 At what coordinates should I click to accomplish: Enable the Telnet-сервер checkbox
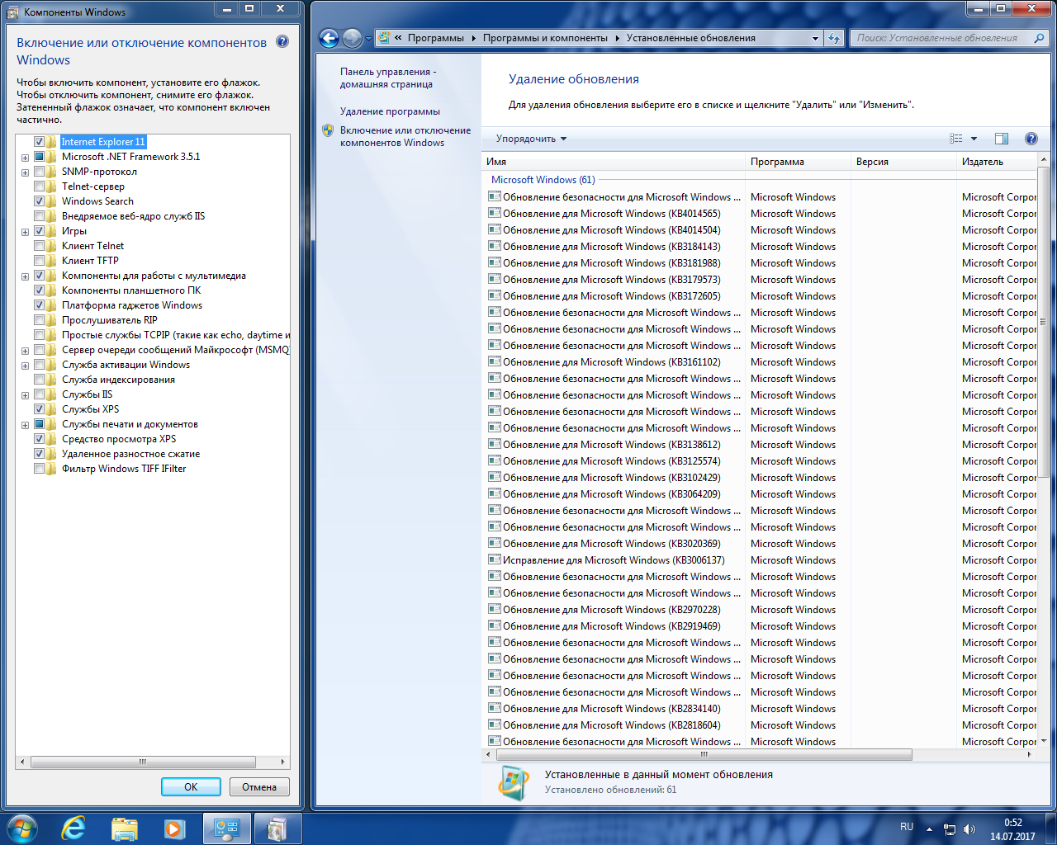coord(39,186)
